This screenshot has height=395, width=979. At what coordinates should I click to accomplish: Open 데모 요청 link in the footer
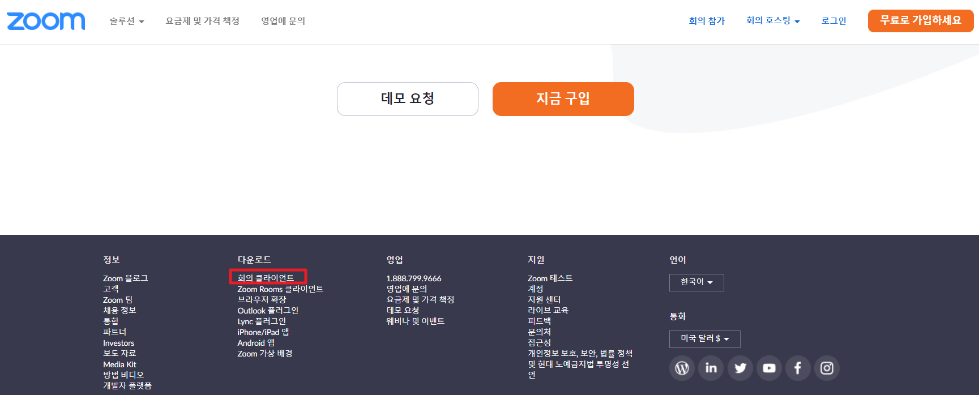403,310
